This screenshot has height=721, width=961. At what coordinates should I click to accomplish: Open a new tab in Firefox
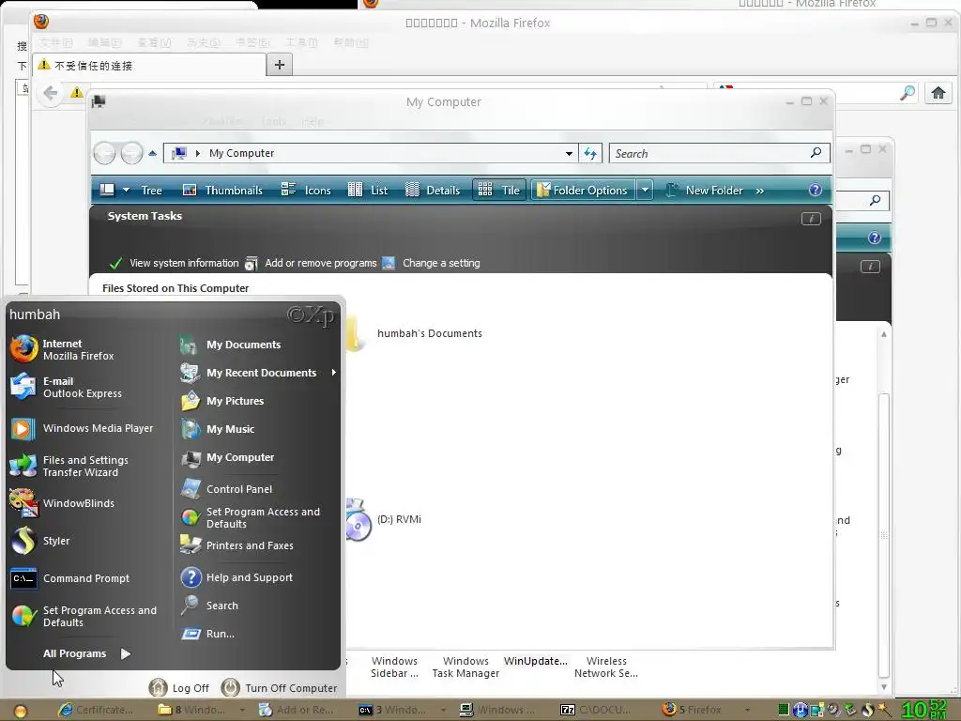[x=280, y=65]
